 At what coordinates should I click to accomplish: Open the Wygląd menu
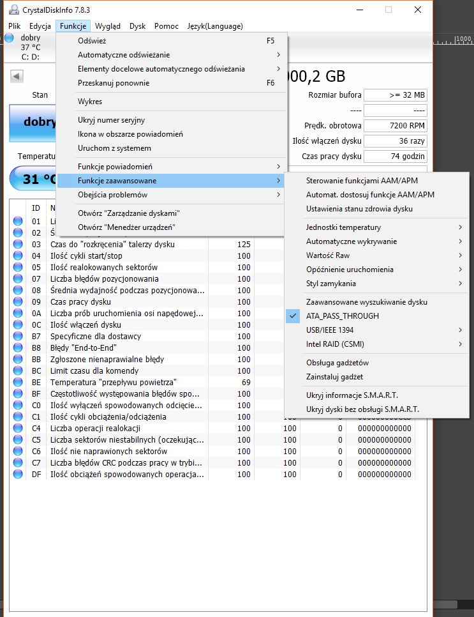tap(108, 26)
